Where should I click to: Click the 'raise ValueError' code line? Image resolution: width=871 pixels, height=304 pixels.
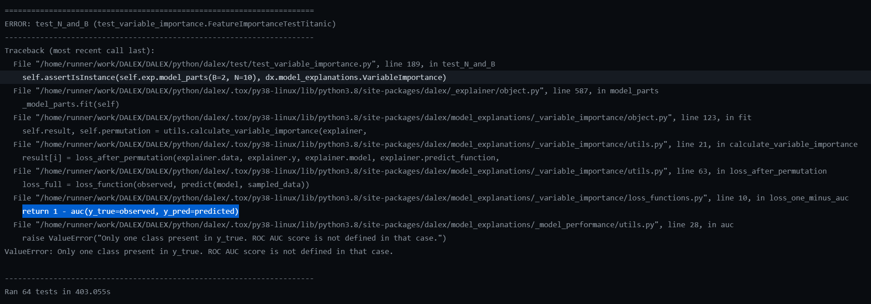pyautogui.click(x=234, y=238)
